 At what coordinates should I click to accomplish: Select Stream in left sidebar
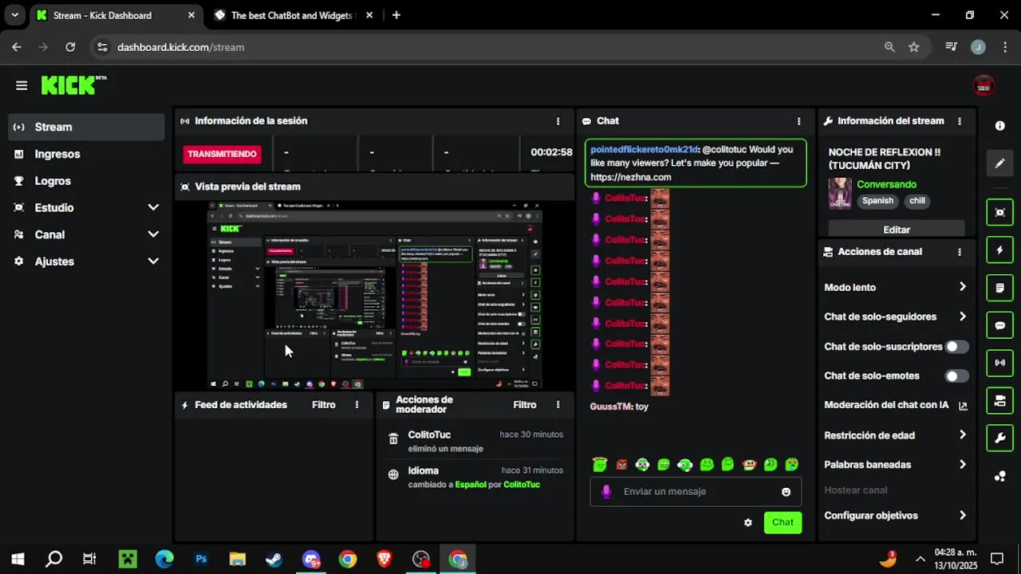click(x=87, y=127)
